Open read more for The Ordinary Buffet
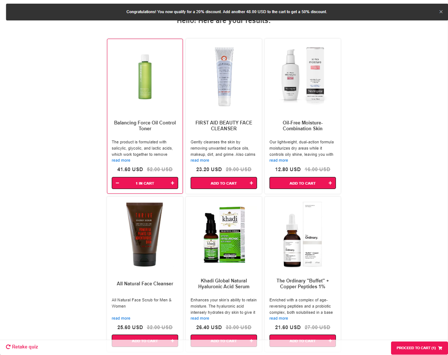448x355 pixels. pyautogui.click(x=279, y=319)
